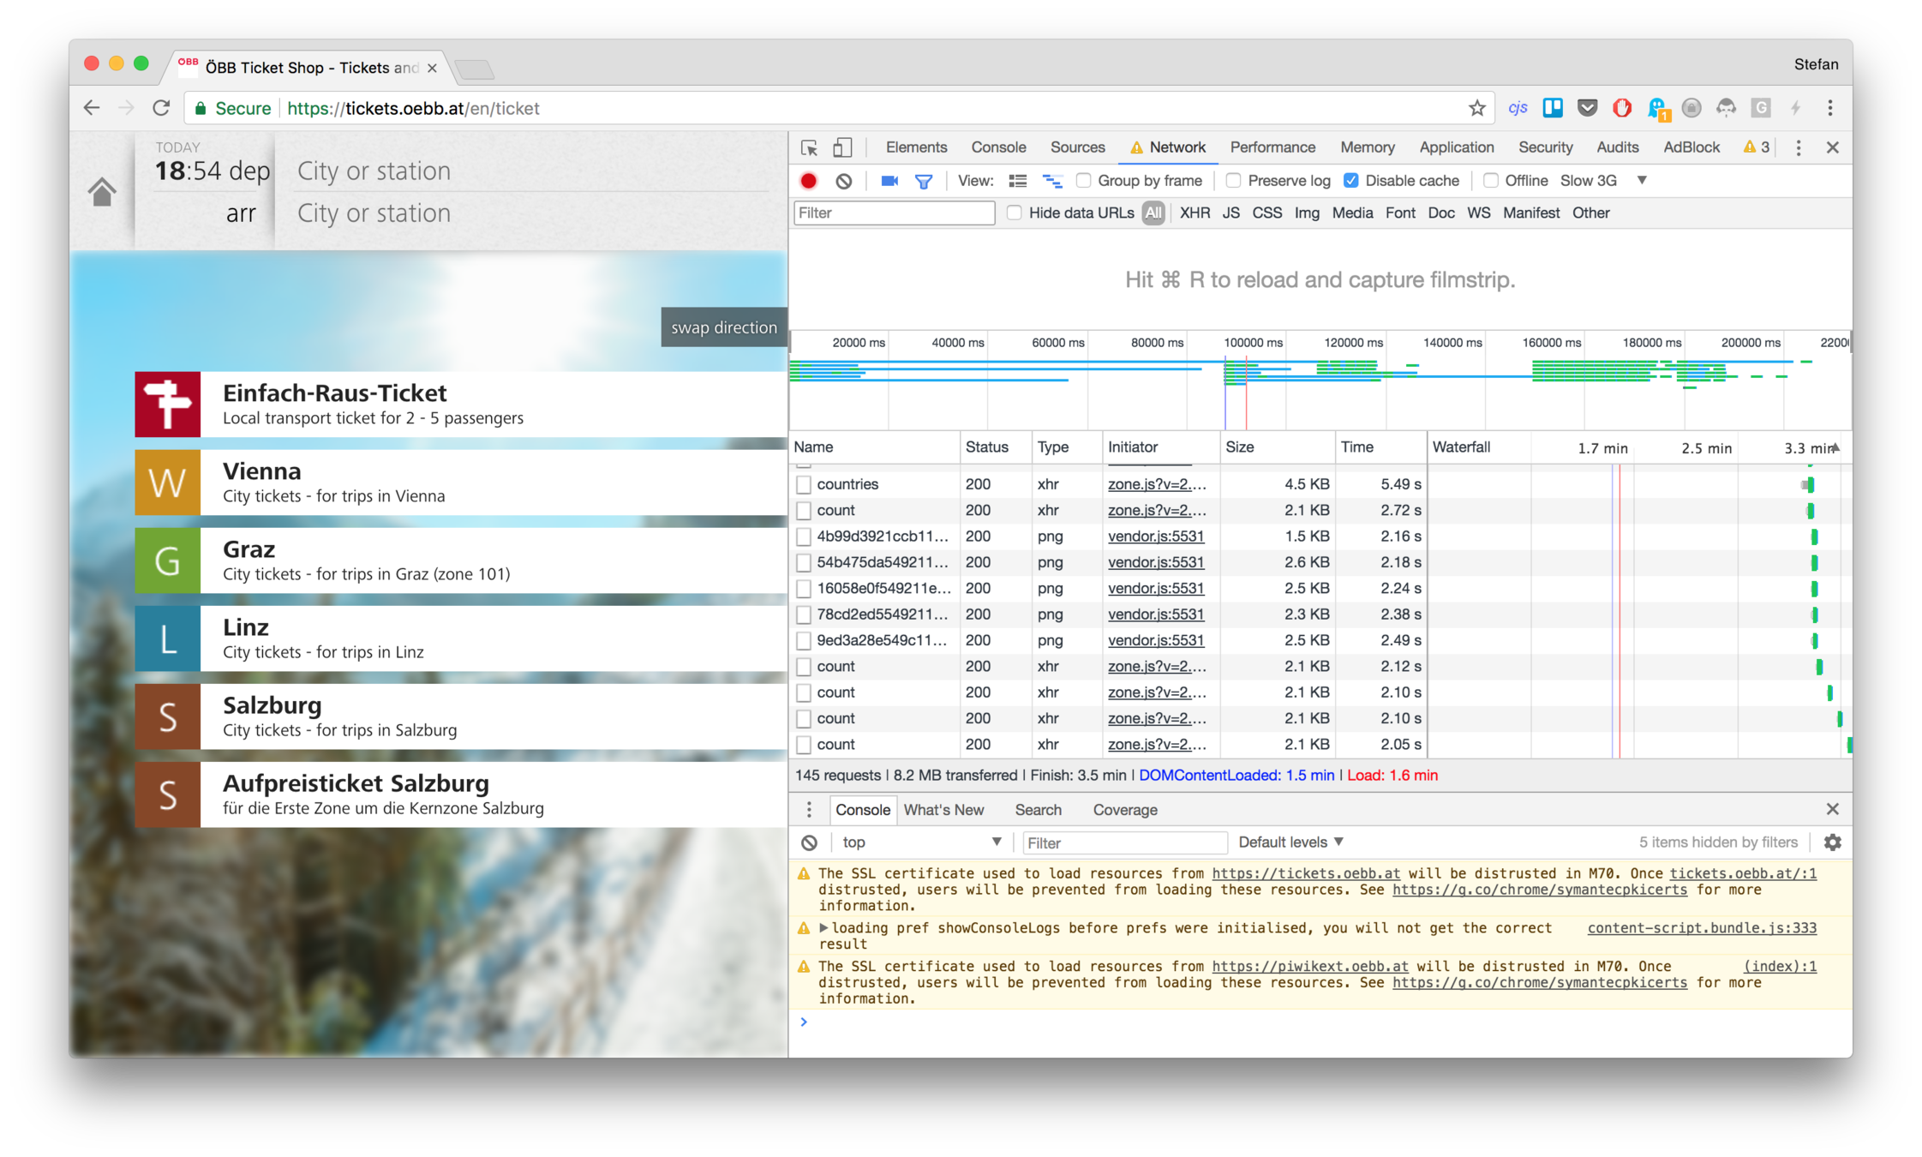Activate the inspect element picker
Image resolution: width=1922 pixels, height=1157 pixels.
[809, 147]
